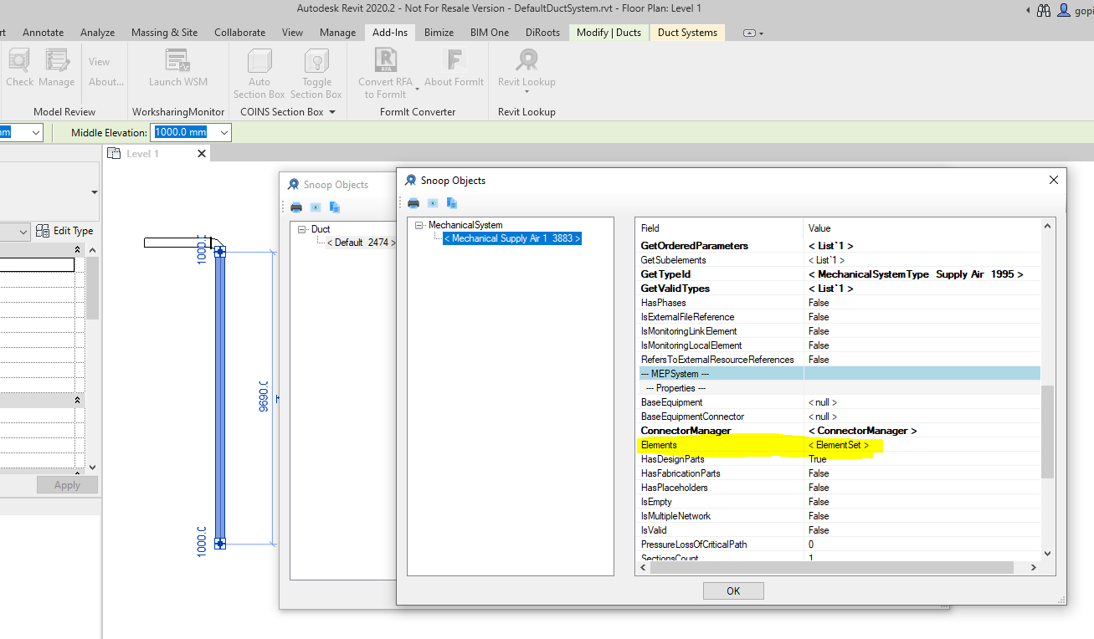
Task: Click the print icon in Snoop Objects dialog
Action: [x=413, y=202]
